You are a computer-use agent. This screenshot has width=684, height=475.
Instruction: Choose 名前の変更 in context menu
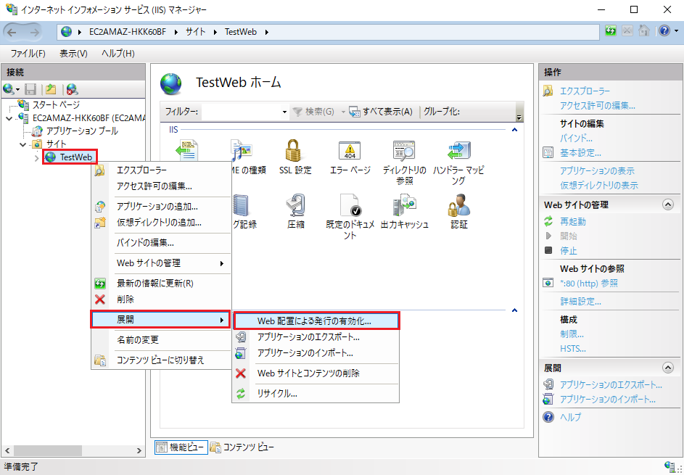pos(160,340)
